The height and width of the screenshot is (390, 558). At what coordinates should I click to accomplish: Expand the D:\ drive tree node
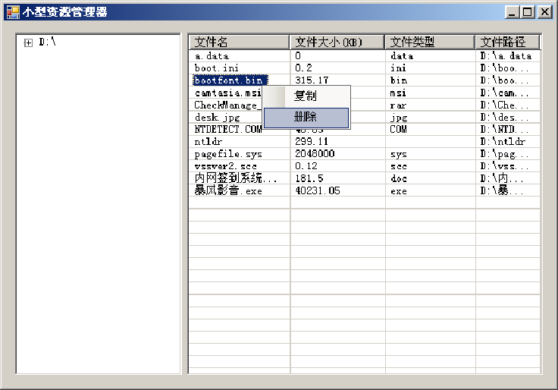[28, 42]
